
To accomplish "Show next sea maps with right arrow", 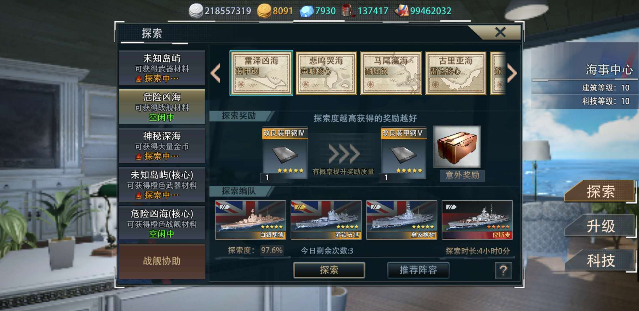I will click(512, 73).
